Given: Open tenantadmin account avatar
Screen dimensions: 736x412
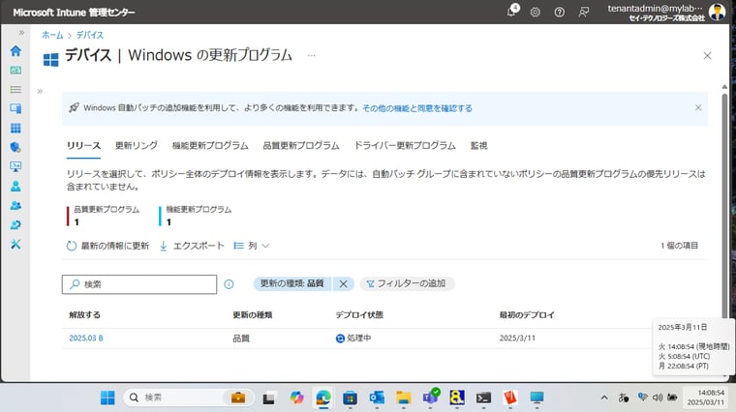Looking at the screenshot, I should pos(717,12).
